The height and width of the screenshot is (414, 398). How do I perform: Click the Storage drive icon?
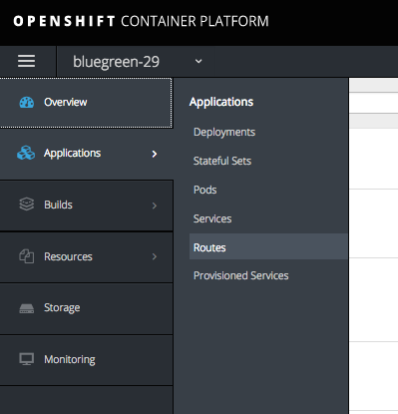[x=27, y=308]
